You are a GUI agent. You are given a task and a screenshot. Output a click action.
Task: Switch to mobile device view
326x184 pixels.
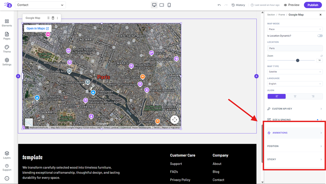[x=169, y=5]
